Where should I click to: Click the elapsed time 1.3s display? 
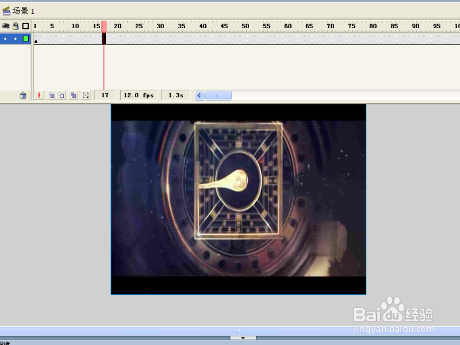[176, 95]
